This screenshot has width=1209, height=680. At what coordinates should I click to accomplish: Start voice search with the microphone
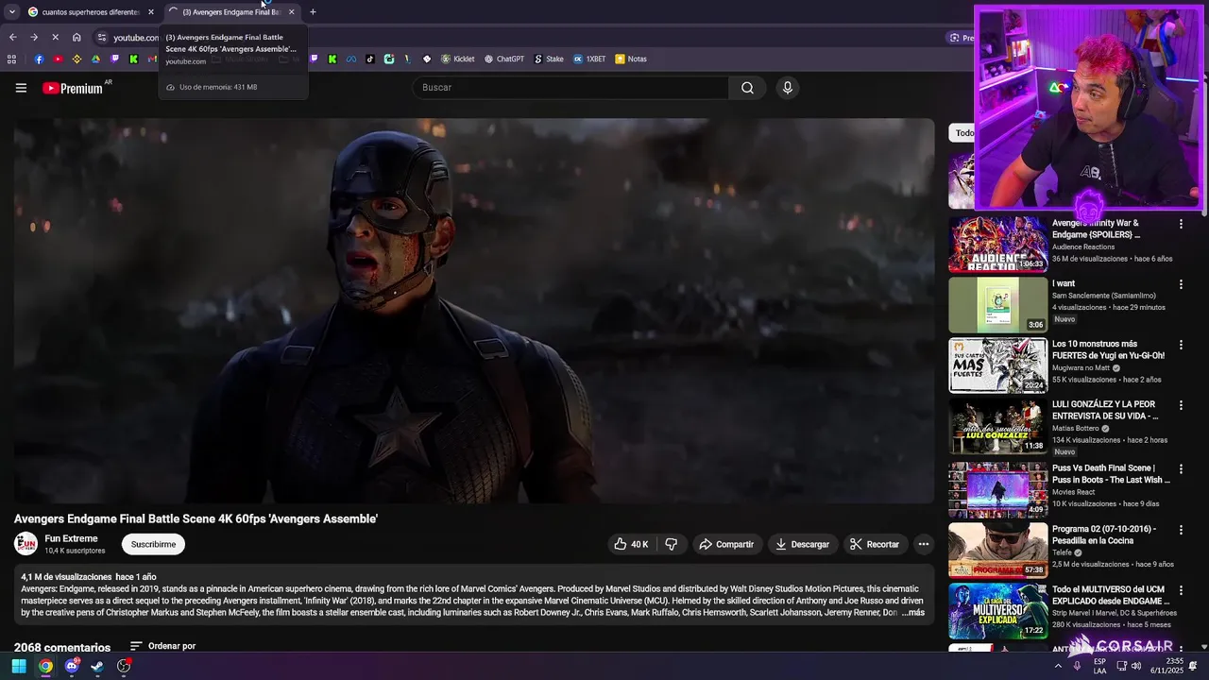pos(788,88)
